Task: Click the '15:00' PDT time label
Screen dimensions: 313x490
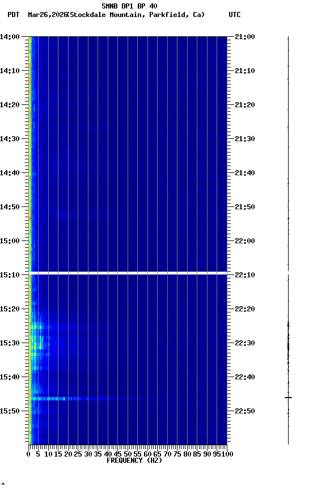Action: click(10, 241)
